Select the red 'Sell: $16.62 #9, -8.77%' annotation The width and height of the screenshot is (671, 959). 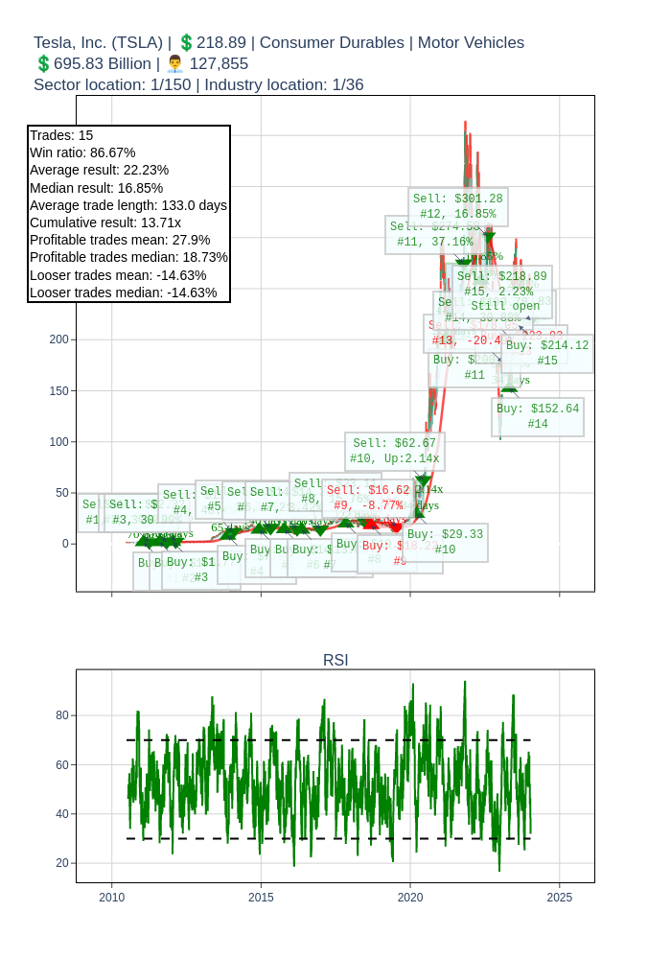(368, 498)
